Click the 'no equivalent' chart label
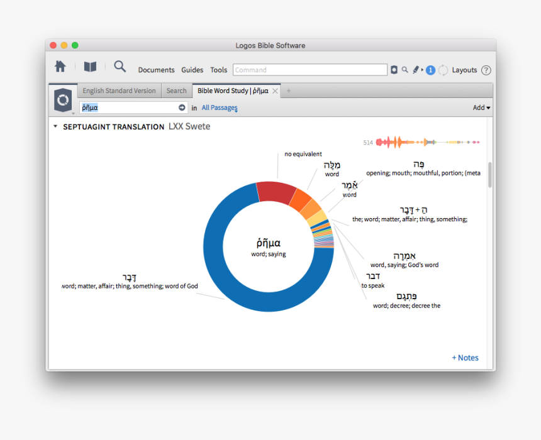 tap(303, 154)
